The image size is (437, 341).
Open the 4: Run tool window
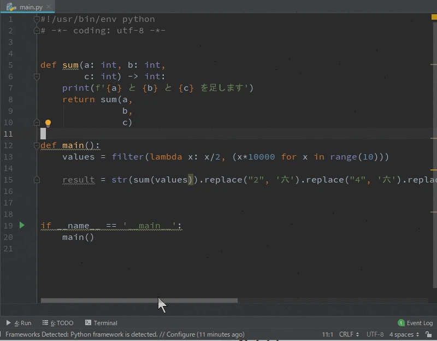click(19, 323)
